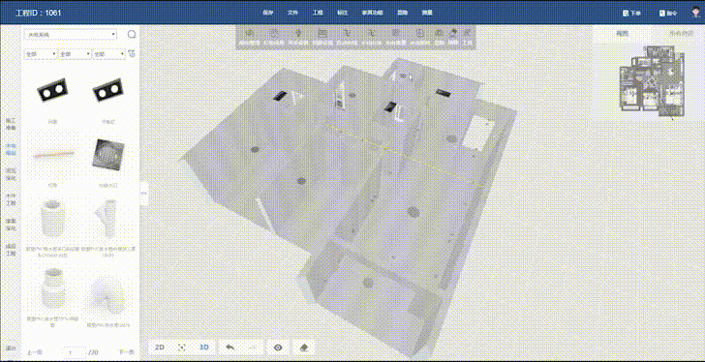The height and width of the screenshot is (362, 705).
Task: Click the seventh, circular icon in the top tool strip
Action: [396, 33]
